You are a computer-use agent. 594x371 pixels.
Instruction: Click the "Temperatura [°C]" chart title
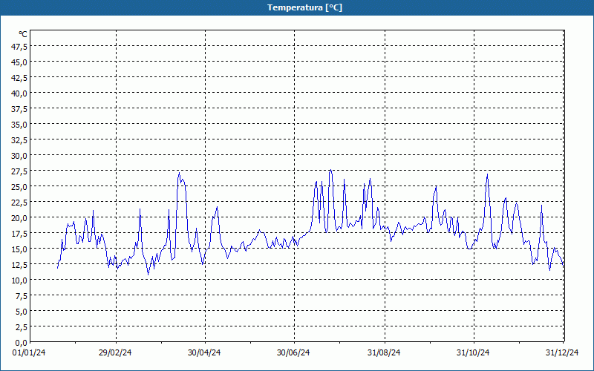click(x=304, y=7)
